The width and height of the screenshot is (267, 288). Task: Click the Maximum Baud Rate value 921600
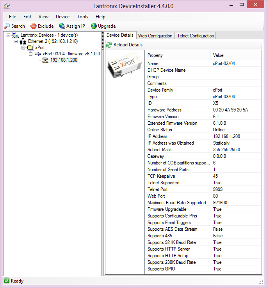(x=220, y=203)
